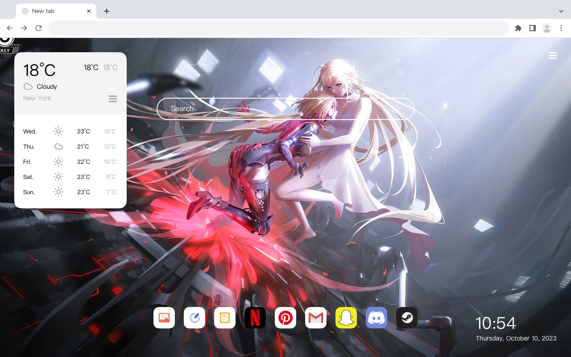Click the 10:54 clock display
The image size is (571, 357).
(x=496, y=323)
